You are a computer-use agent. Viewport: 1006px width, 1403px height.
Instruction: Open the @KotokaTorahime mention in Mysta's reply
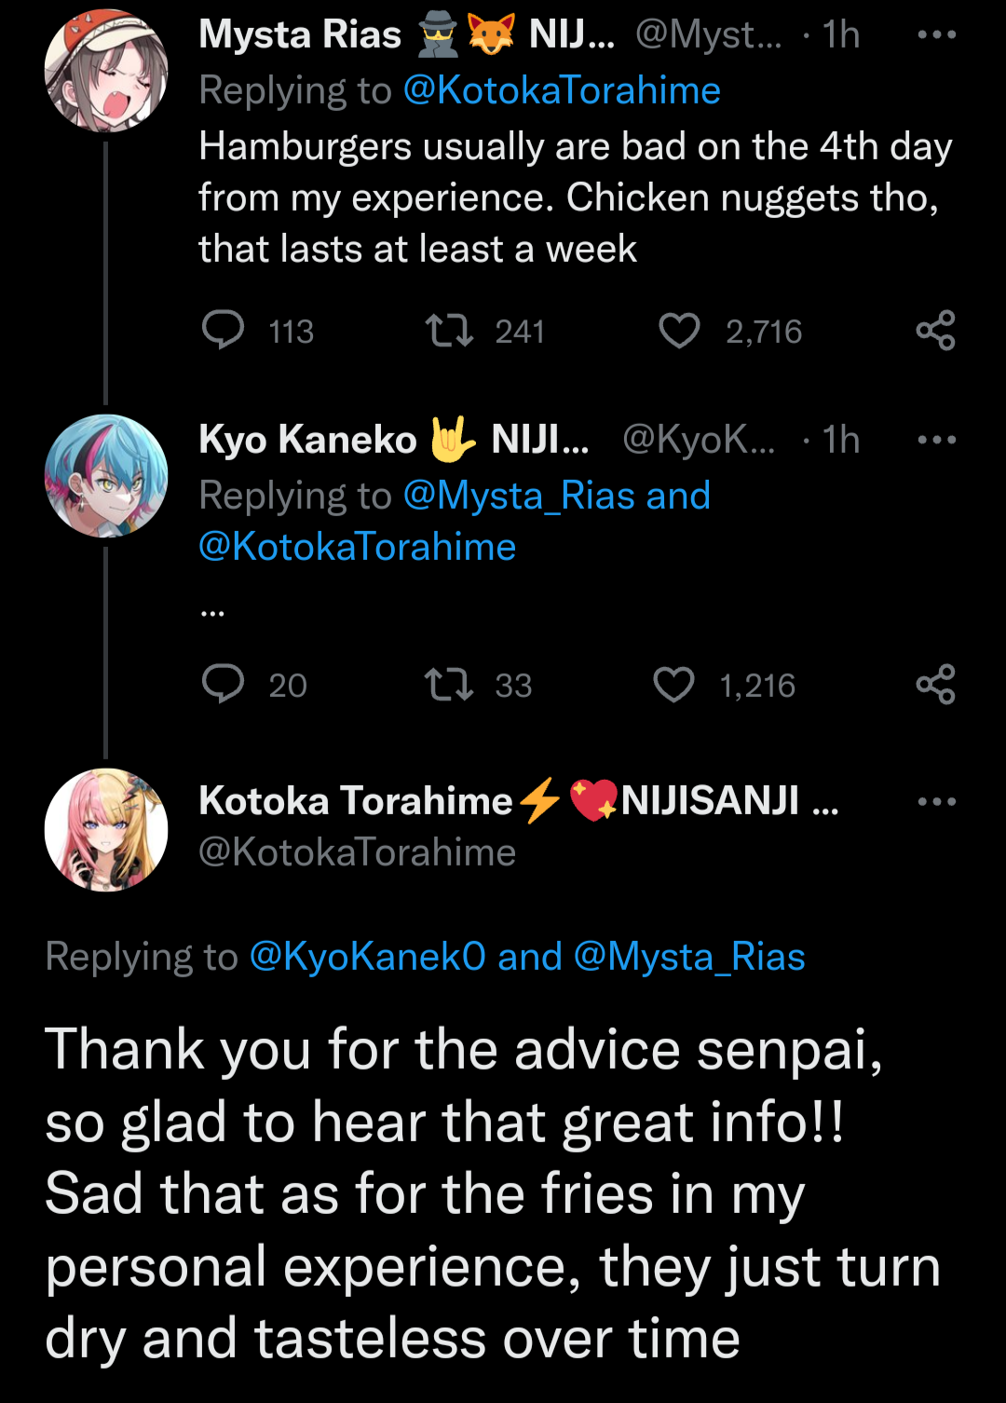[562, 90]
